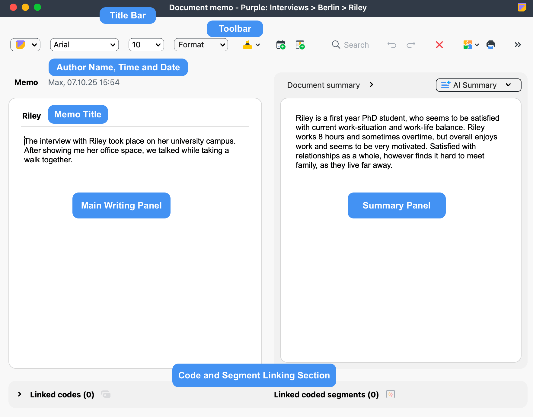Undo the last change
This screenshot has height=417, width=533.
pyautogui.click(x=391, y=45)
